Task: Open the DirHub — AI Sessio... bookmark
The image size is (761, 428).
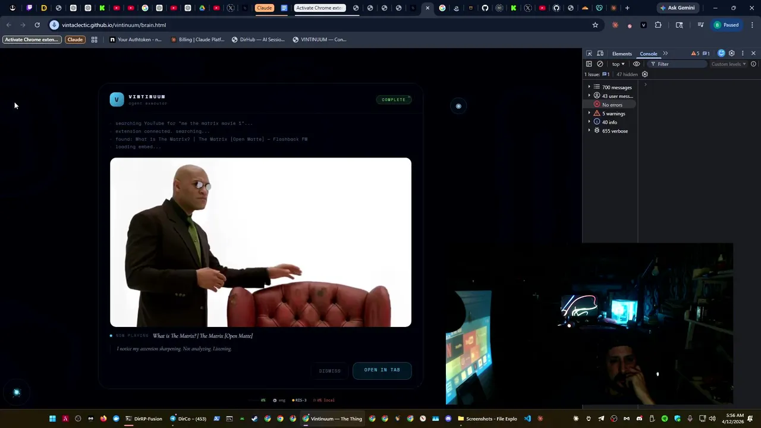Action: [x=258, y=40]
